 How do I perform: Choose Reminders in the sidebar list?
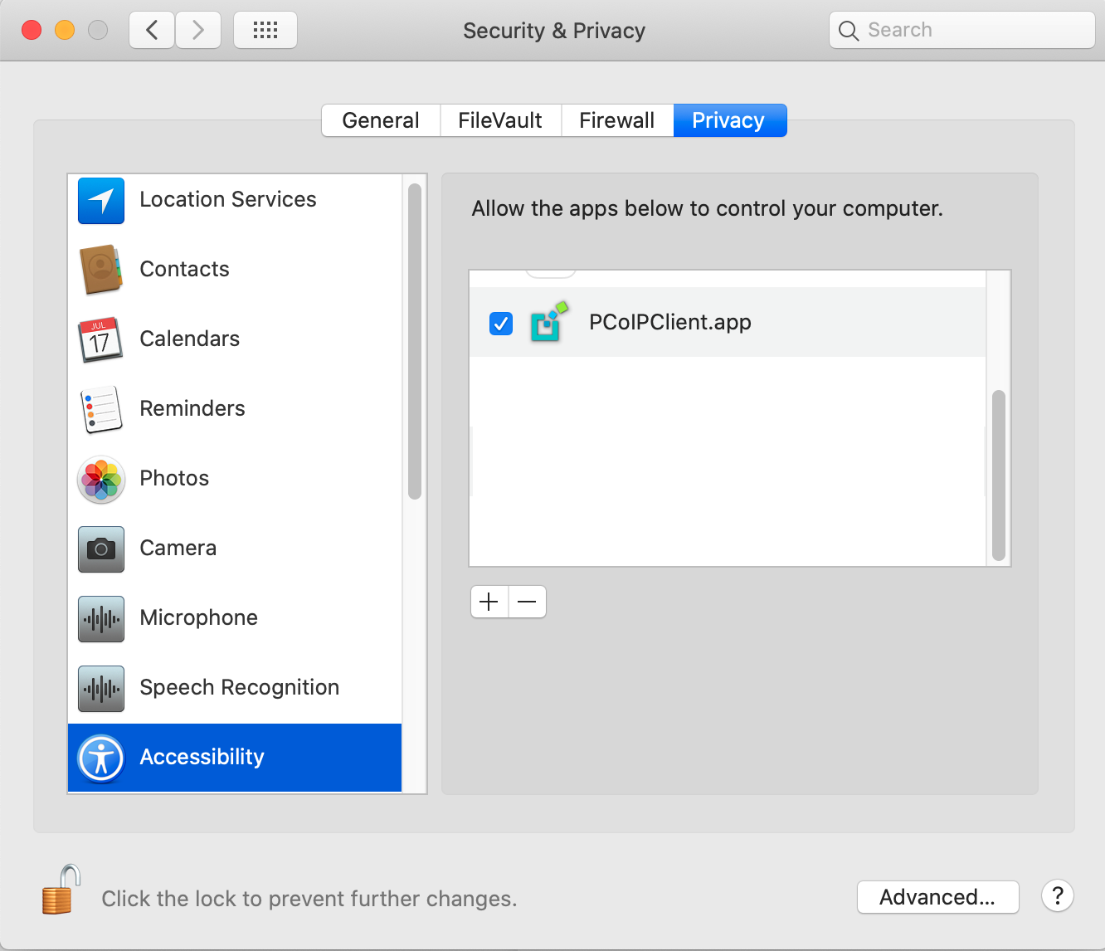point(235,409)
